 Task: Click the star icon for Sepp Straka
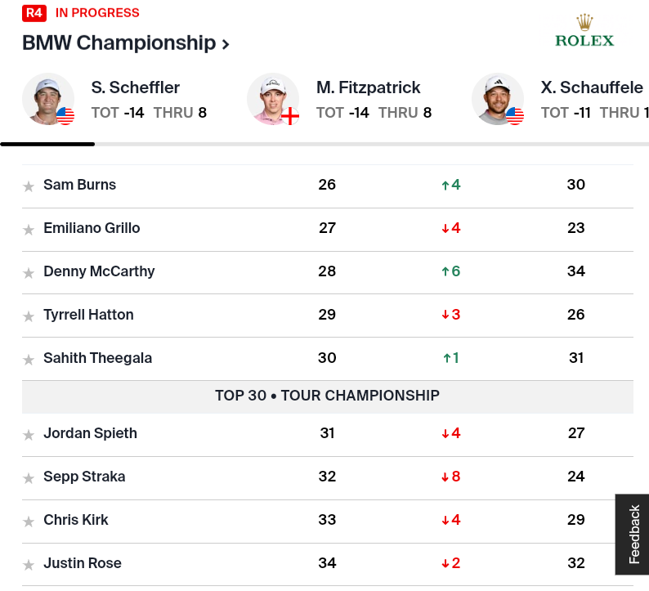tap(29, 478)
